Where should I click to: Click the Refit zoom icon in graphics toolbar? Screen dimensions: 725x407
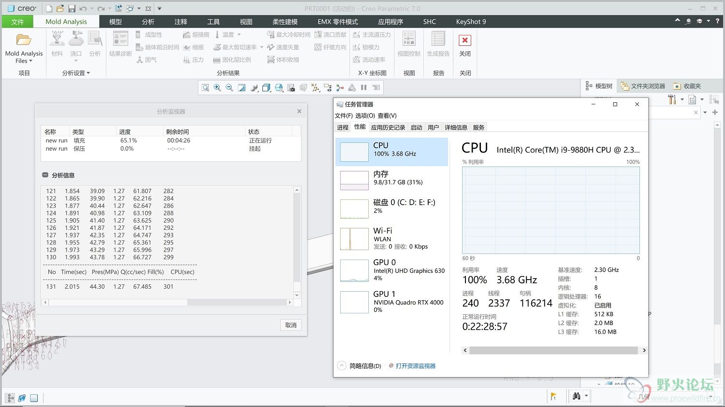(x=205, y=87)
